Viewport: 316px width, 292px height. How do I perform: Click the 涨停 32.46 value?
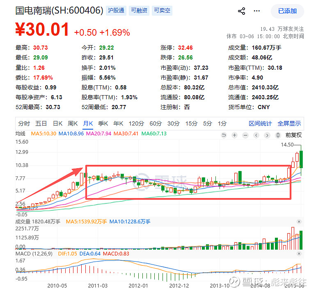[185, 48]
